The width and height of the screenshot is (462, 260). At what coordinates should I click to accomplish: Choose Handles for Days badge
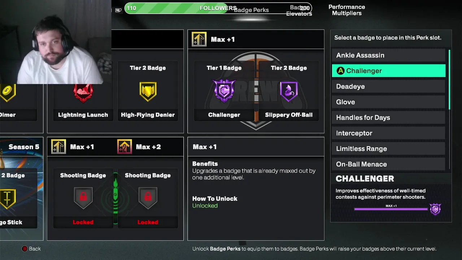point(388,117)
